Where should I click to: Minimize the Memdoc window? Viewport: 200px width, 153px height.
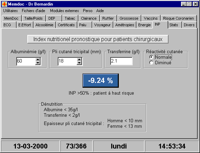pyautogui.click(x=183, y=4)
